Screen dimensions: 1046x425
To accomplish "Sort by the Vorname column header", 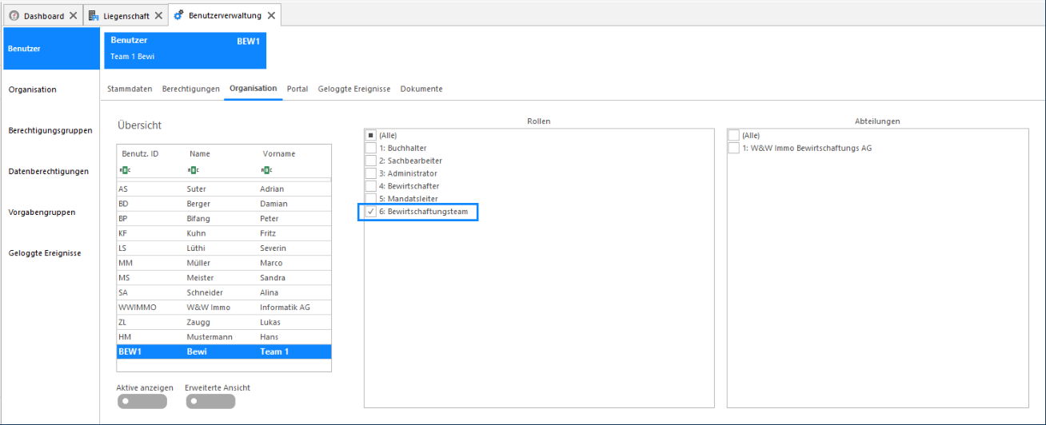I will tap(279, 153).
